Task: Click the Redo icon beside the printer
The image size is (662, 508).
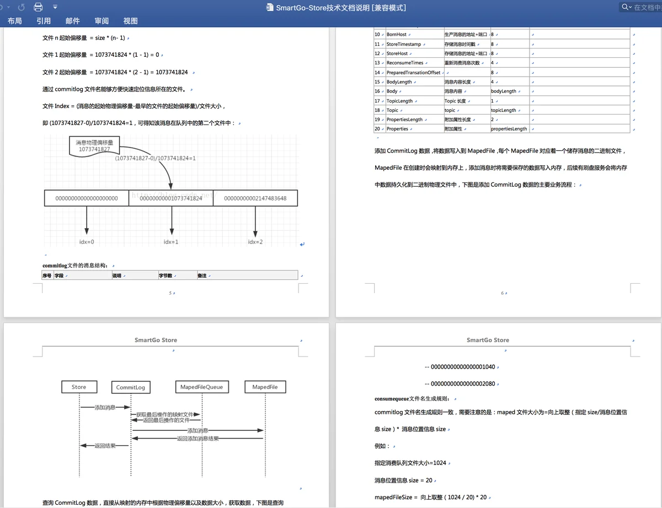Action: (x=22, y=7)
